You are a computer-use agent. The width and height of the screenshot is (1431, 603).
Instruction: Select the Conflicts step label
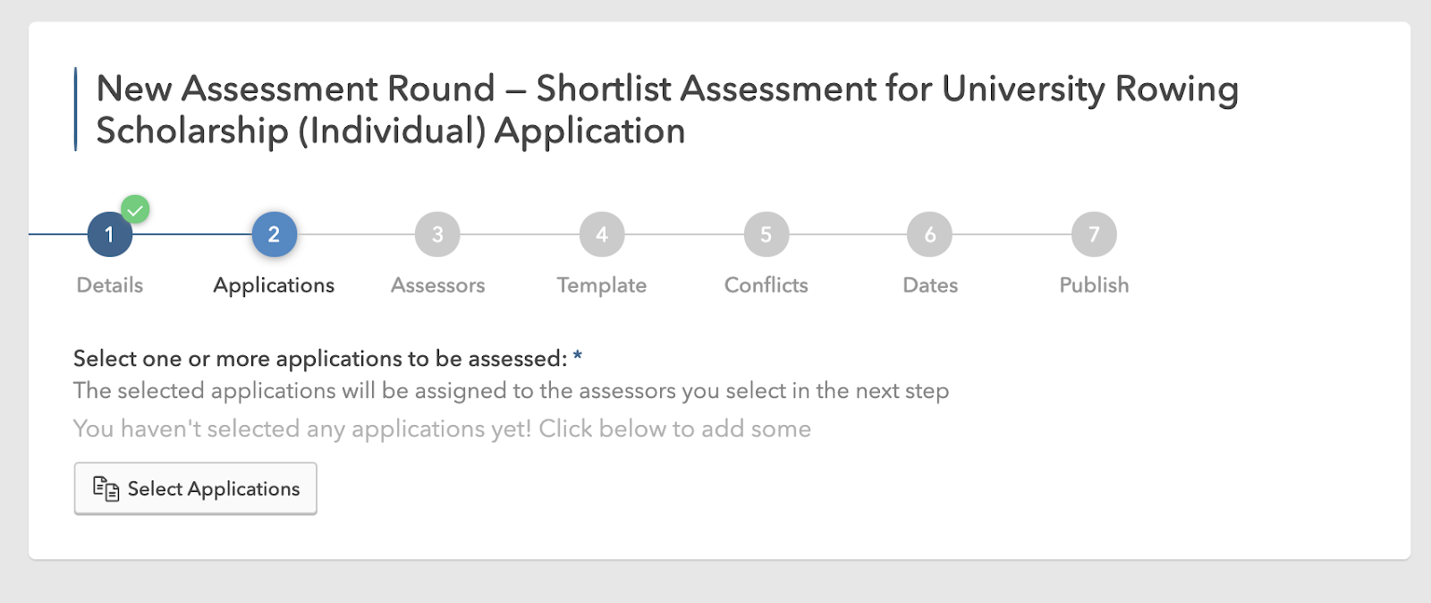[766, 285]
